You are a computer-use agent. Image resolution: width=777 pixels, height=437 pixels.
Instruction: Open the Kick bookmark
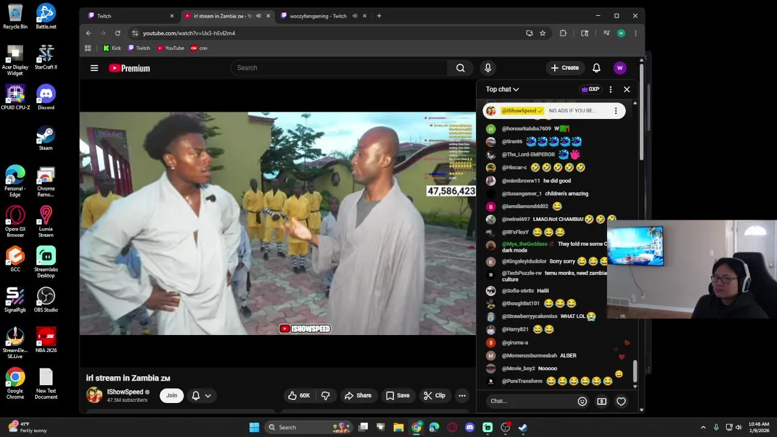[112, 48]
